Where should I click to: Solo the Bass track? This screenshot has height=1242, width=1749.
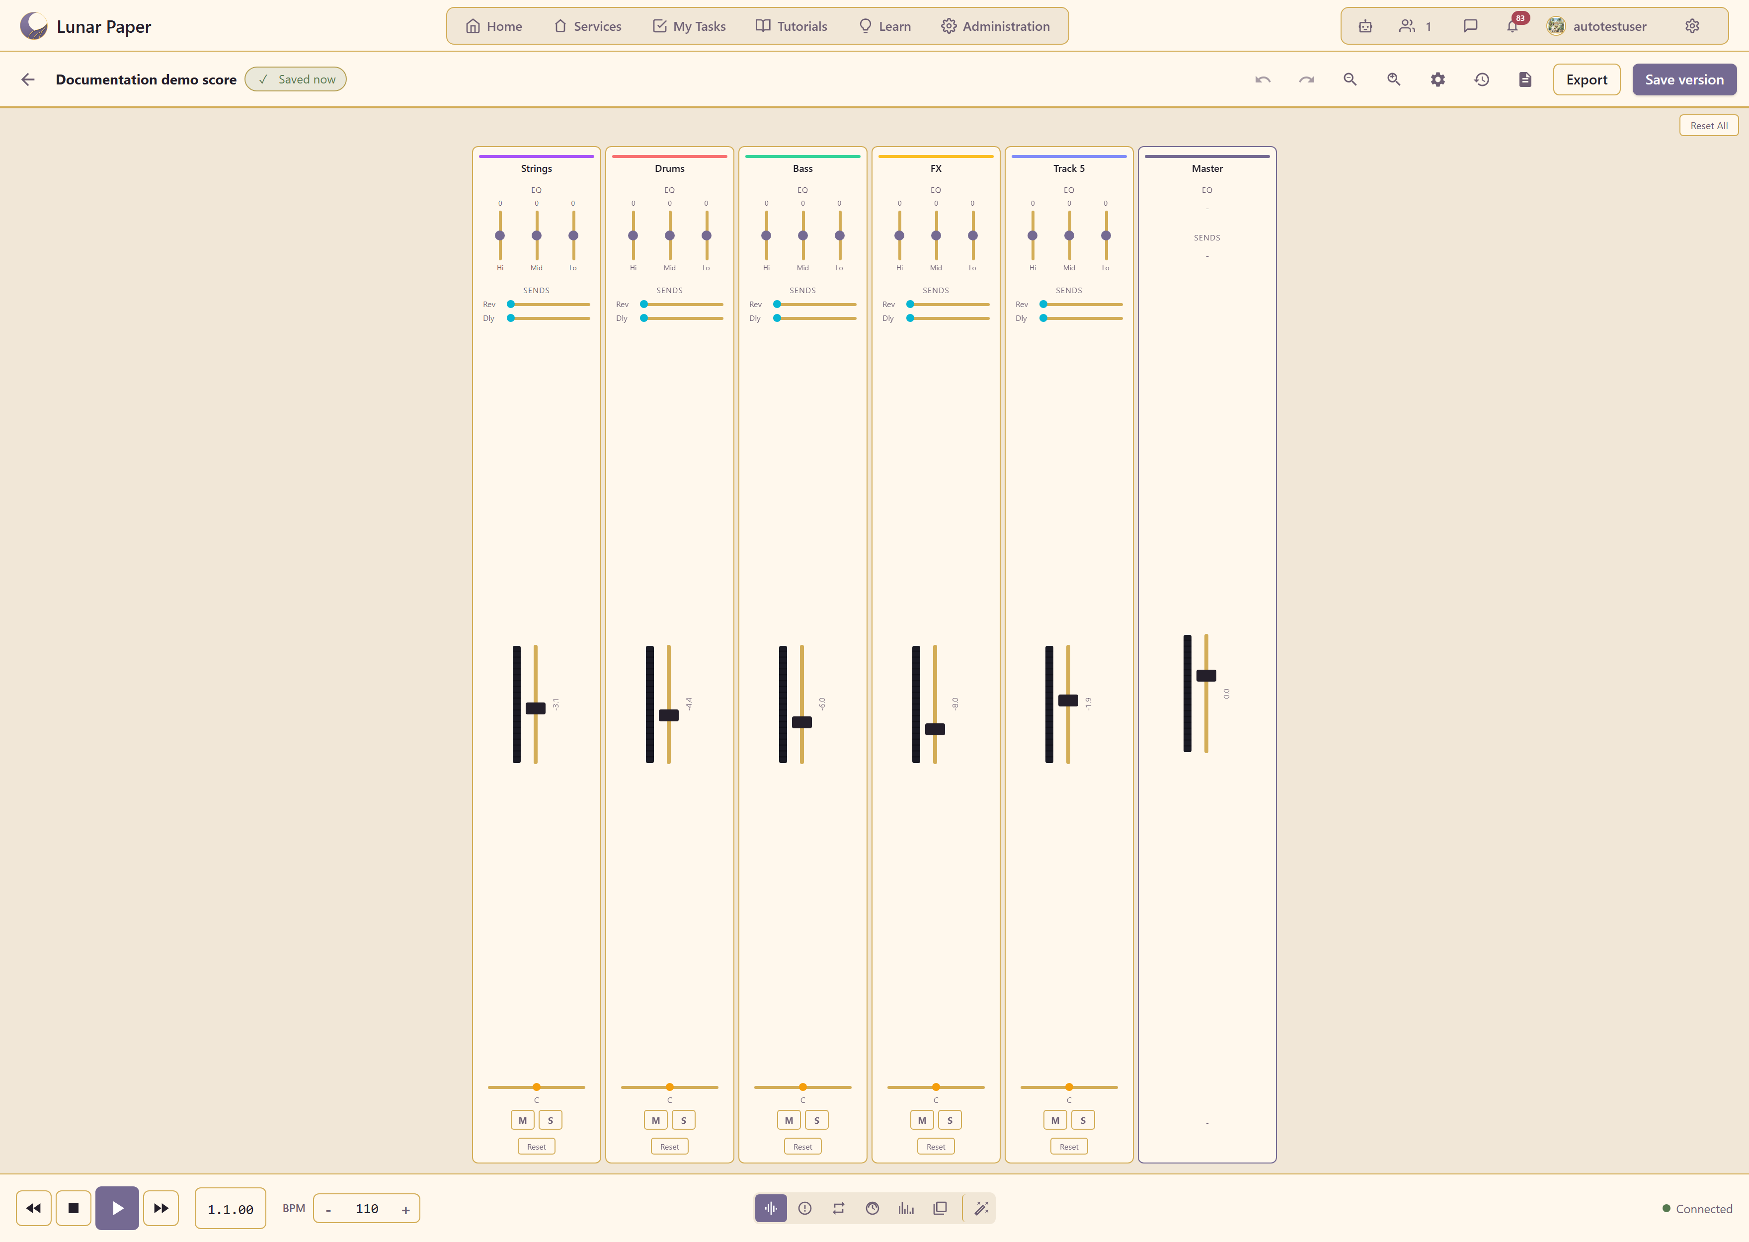click(817, 1120)
